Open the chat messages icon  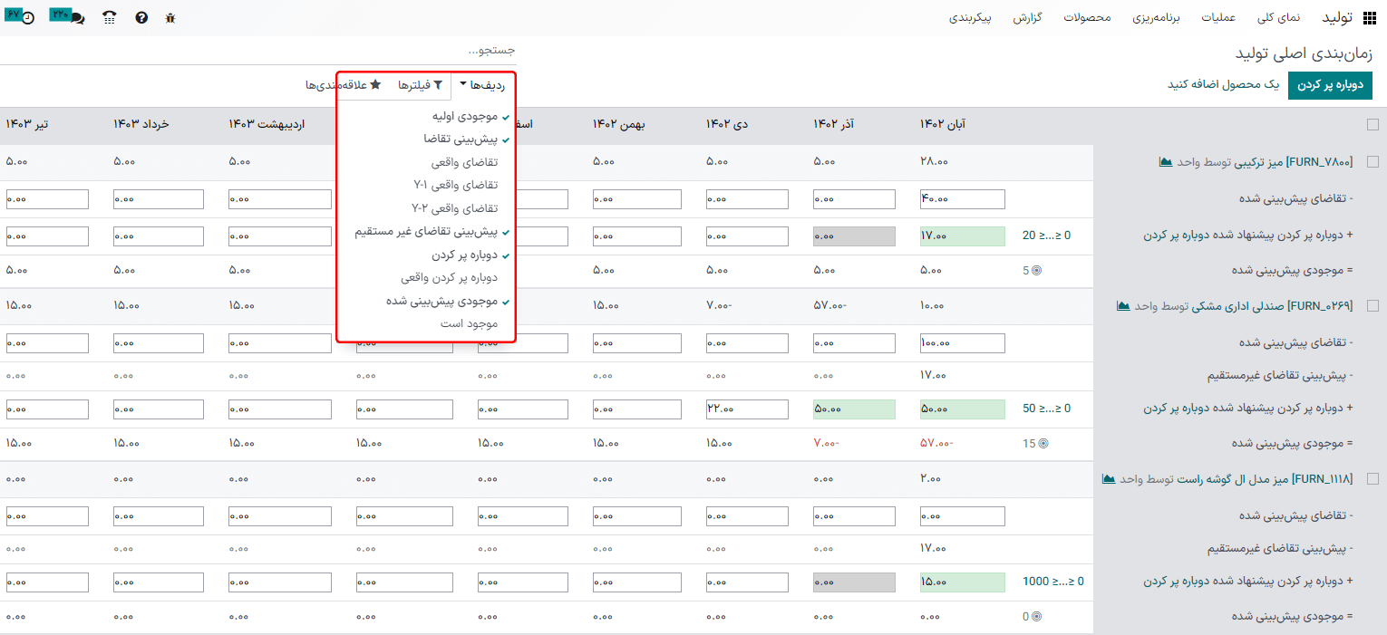tap(77, 18)
